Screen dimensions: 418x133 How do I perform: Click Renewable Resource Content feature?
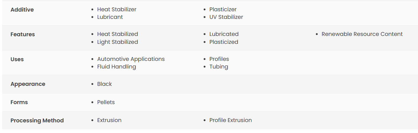[x=362, y=34]
